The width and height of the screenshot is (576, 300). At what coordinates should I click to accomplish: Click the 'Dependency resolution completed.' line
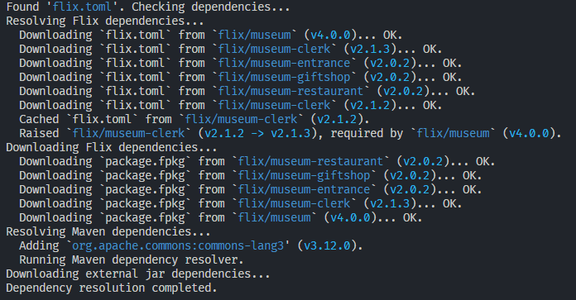click(111, 288)
